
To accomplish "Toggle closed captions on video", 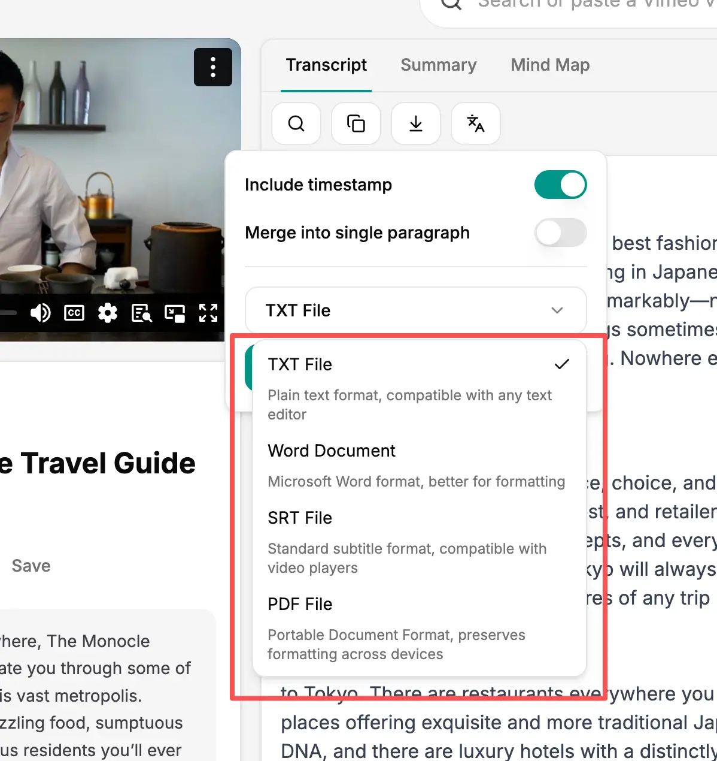I will 74,313.
